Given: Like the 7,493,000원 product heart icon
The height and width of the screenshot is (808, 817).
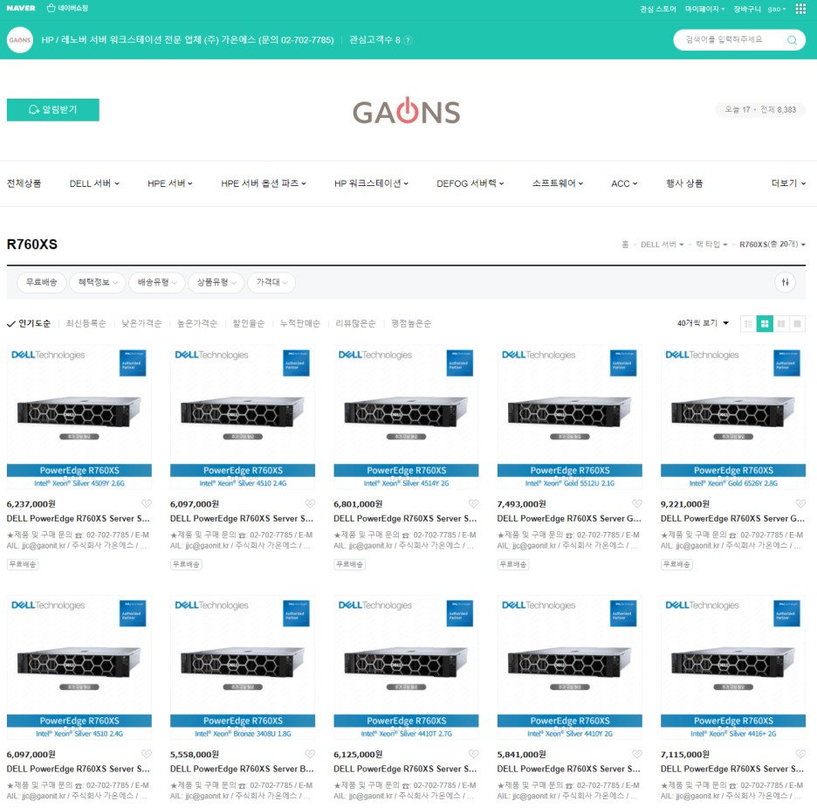Looking at the screenshot, I should [x=636, y=503].
